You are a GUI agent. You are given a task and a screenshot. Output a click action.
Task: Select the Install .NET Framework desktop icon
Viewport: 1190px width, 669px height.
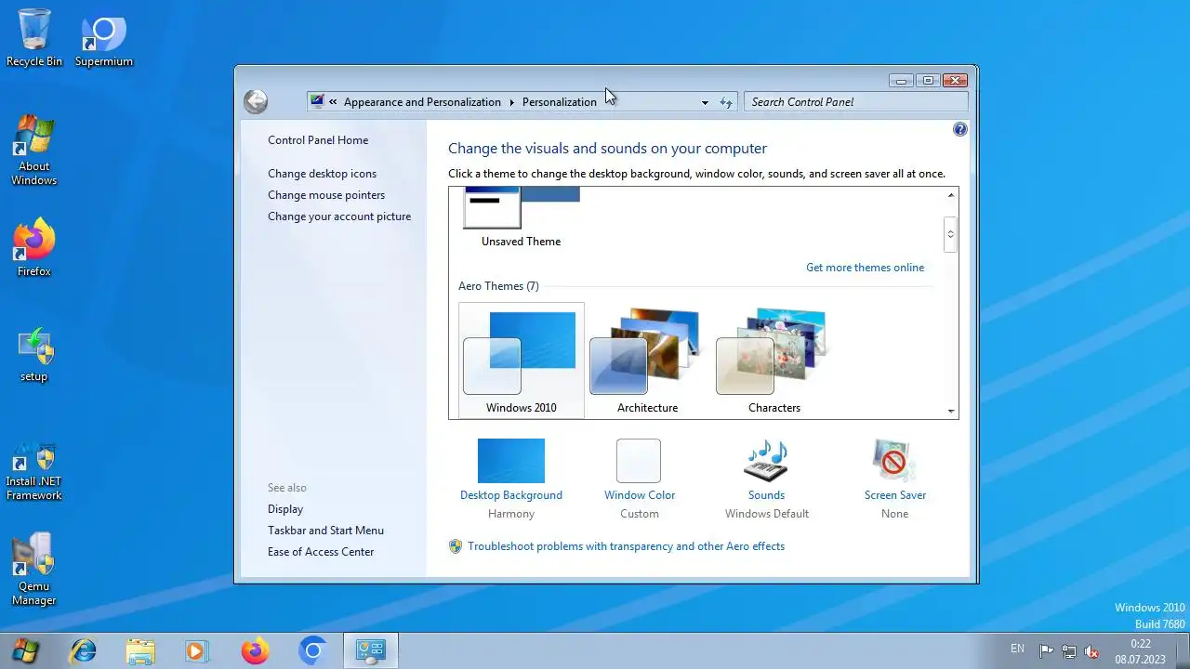(34, 472)
